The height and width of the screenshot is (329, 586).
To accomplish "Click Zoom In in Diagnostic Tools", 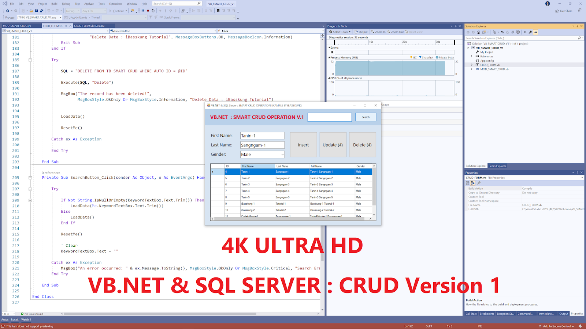I will pyautogui.click(x=378, y=32).
